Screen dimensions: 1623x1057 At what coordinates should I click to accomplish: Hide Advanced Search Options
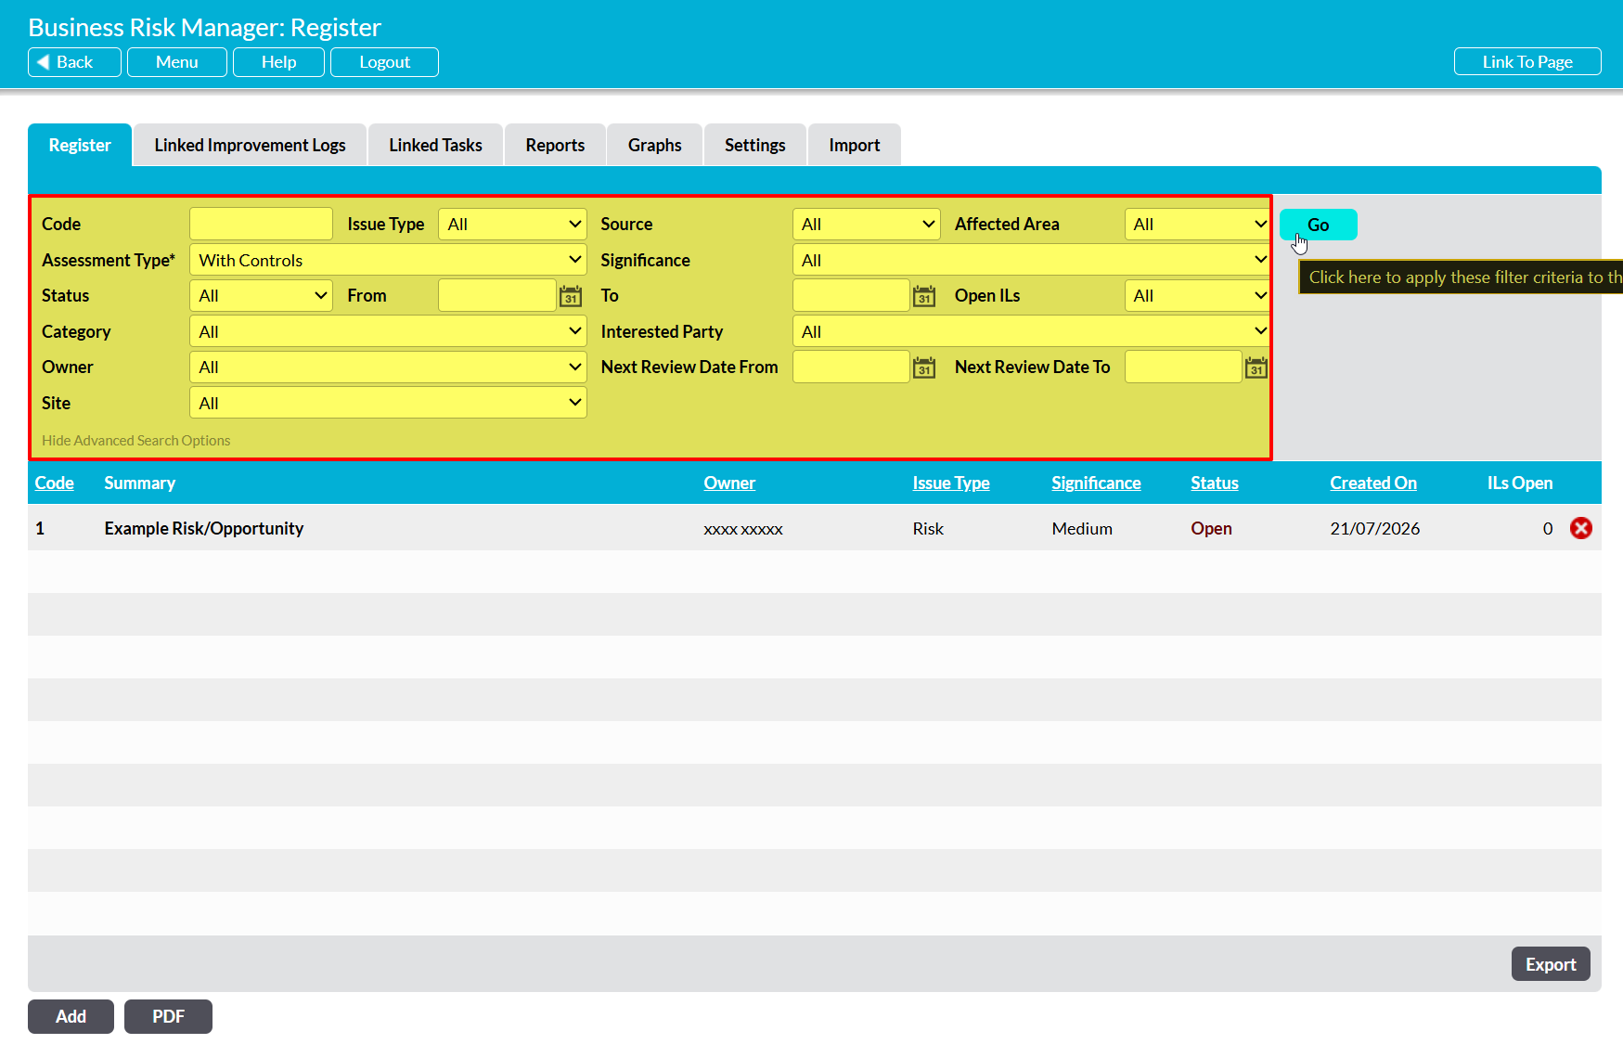135,441
